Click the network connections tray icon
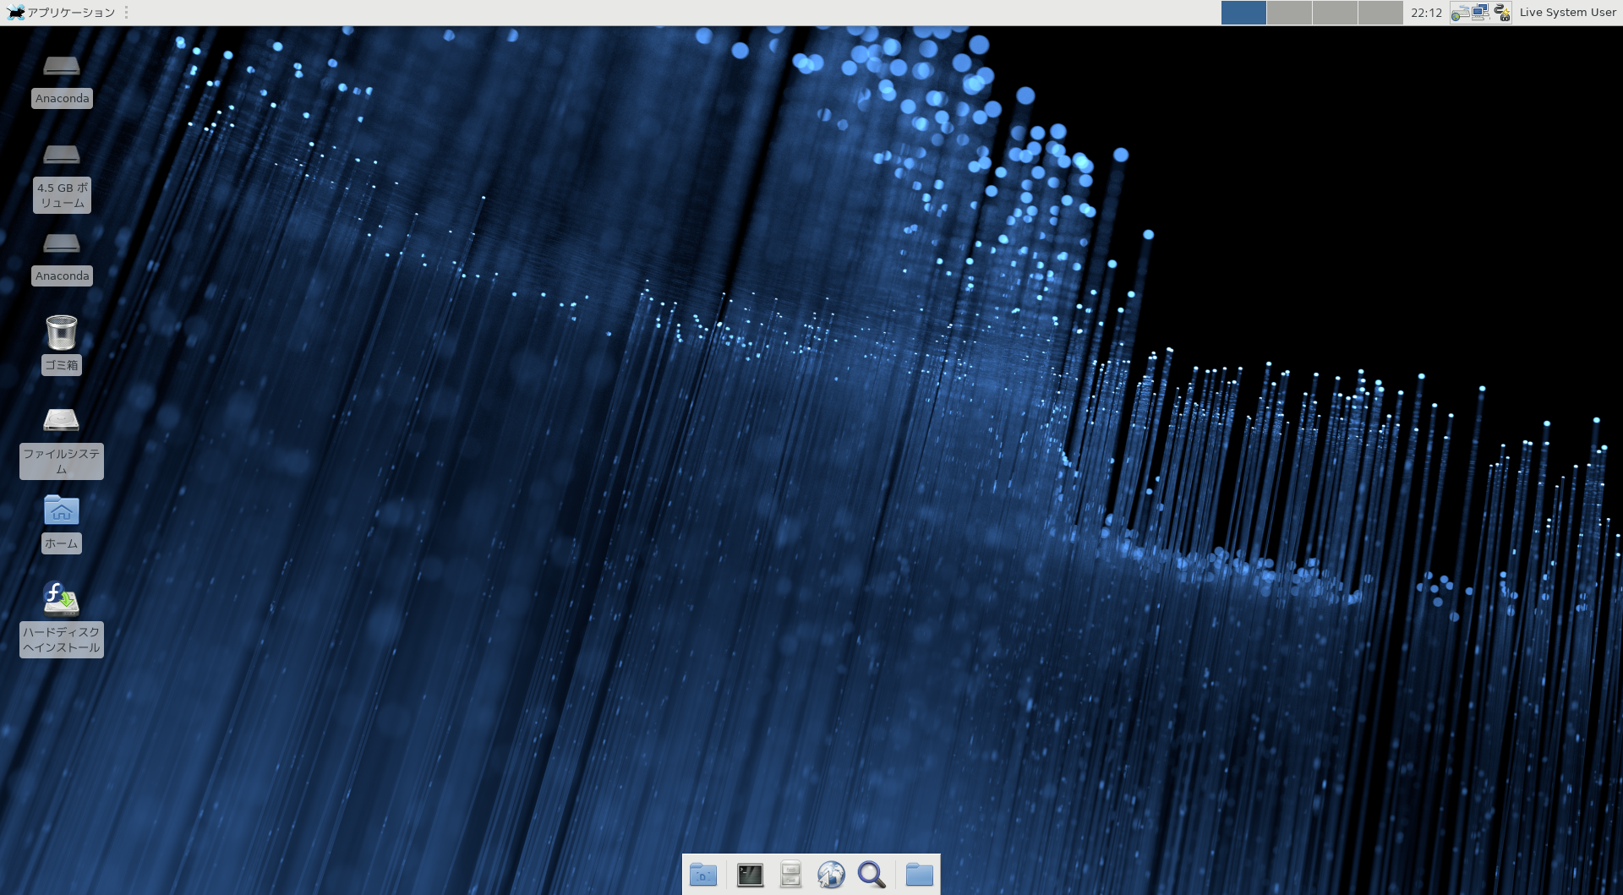 point(1481,13)
